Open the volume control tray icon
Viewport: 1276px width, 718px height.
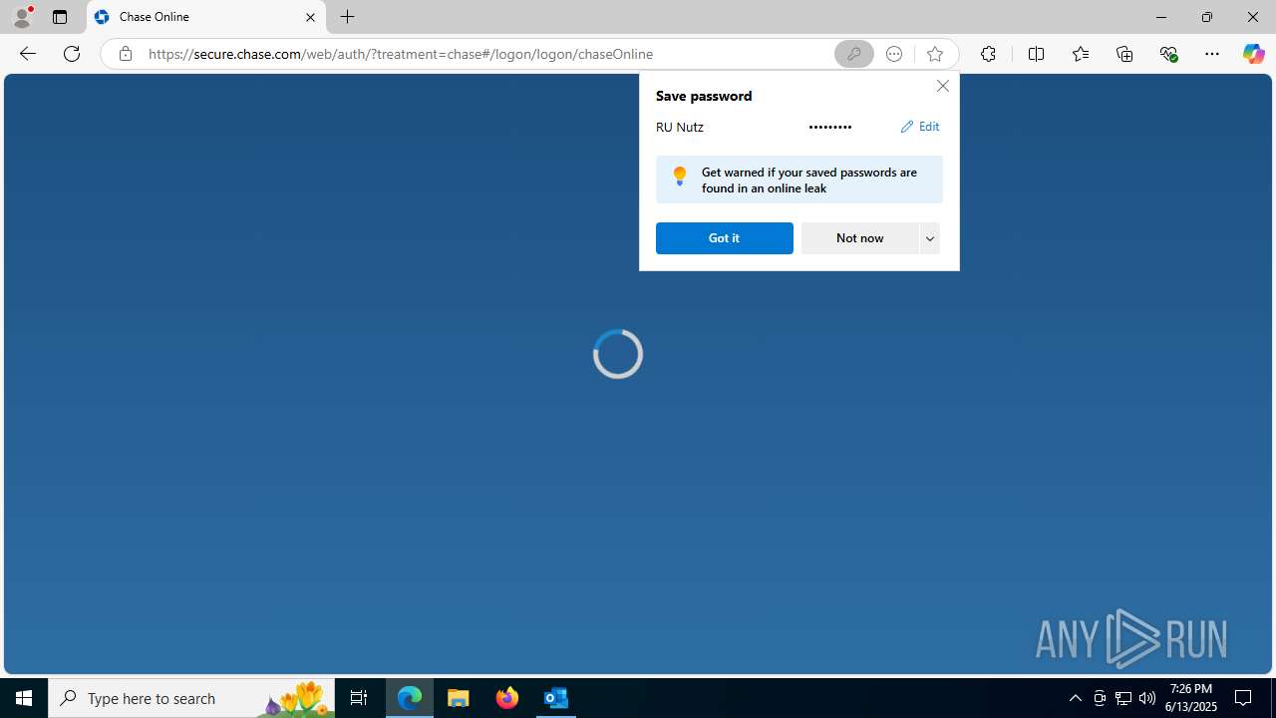(x=1147, y=698)
